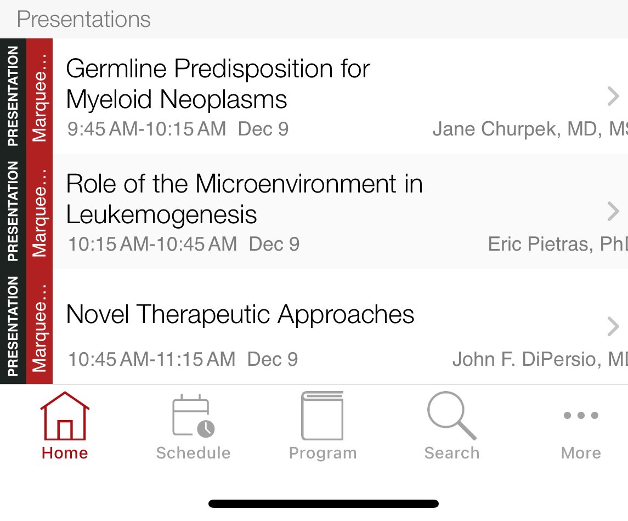The height and width of the screenshot is (521, 628).
Task: Tap speaker name John F. DiPersio
Action: pyautogui.click(x=540, y=359)
